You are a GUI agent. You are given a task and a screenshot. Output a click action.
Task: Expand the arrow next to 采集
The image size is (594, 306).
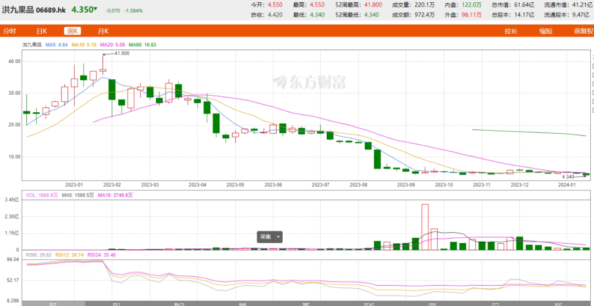[x=278, y=237]
